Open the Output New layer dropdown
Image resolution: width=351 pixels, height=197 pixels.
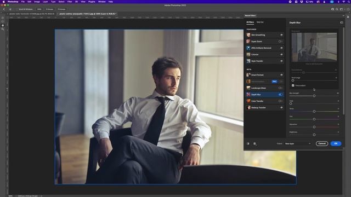298,143
